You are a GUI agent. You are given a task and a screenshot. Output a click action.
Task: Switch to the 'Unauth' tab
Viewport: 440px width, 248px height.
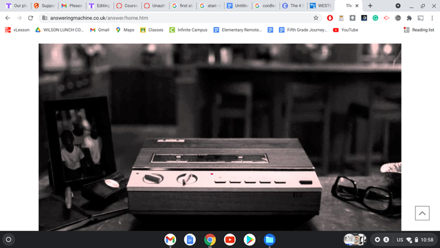pyautogui.click(x=155, y=6)
